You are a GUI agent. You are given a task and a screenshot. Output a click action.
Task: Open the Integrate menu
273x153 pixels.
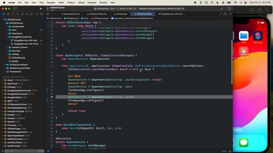[92, 3]
